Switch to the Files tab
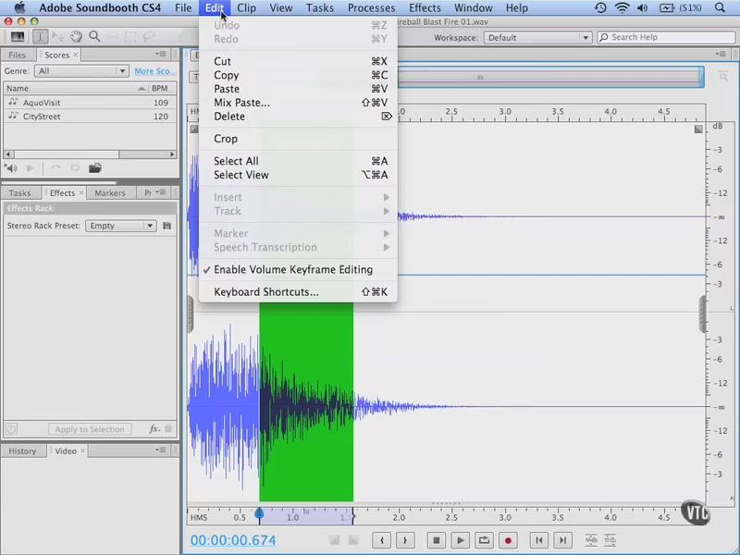Screen dimensions: 740x555 click(x=18, y=55)
